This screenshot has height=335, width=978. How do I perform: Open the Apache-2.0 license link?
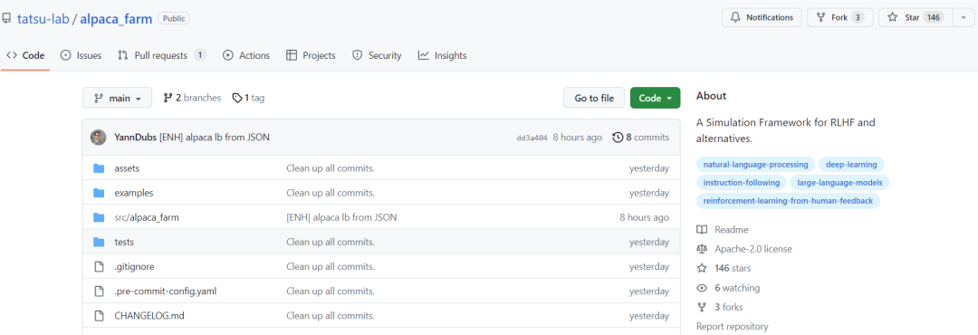[753, 249]
